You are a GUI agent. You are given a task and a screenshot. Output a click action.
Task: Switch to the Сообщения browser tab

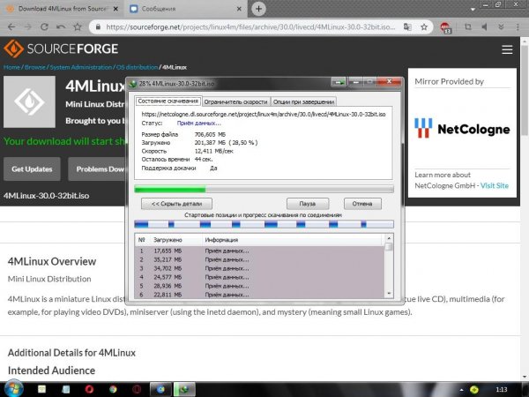(x=185, y=9)
